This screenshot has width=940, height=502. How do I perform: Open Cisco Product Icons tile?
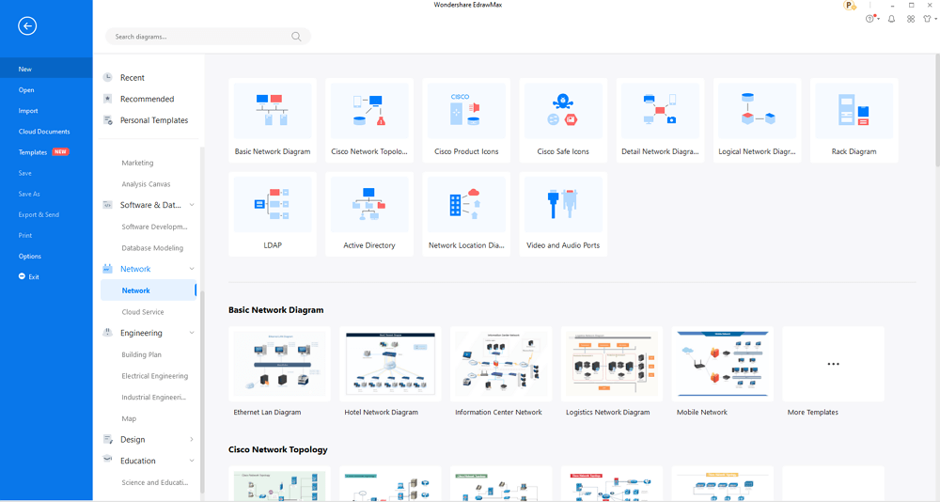[466, 120]
